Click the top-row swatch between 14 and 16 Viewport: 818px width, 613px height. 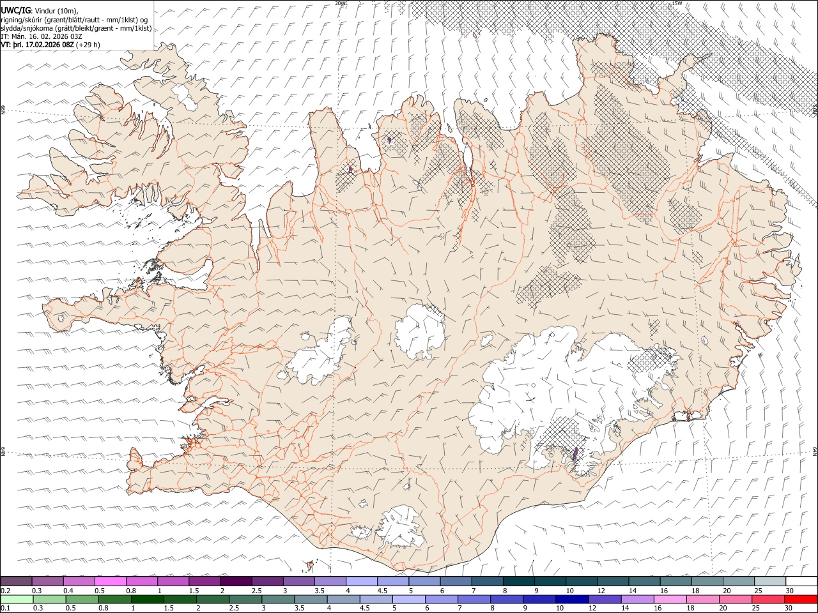point(644,581)
